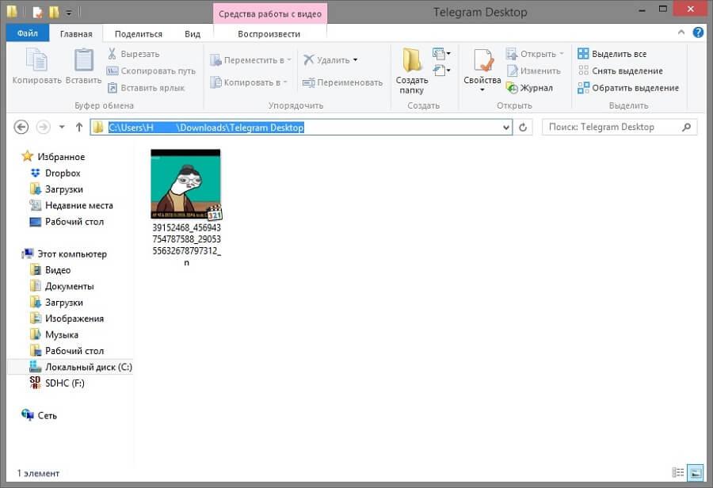Collapse the ribbon with chevron arrow

click(x=681, y=33)
